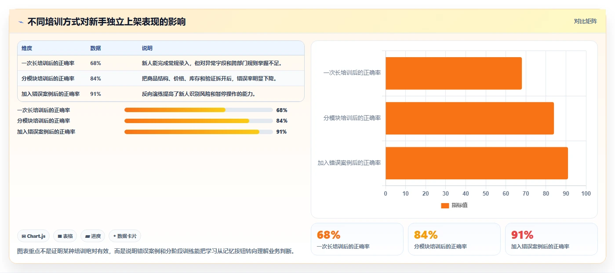Toggle the 指标值 legend item
Image resolution: width=615 pixels, height=273 pixels.
(454, 205)
